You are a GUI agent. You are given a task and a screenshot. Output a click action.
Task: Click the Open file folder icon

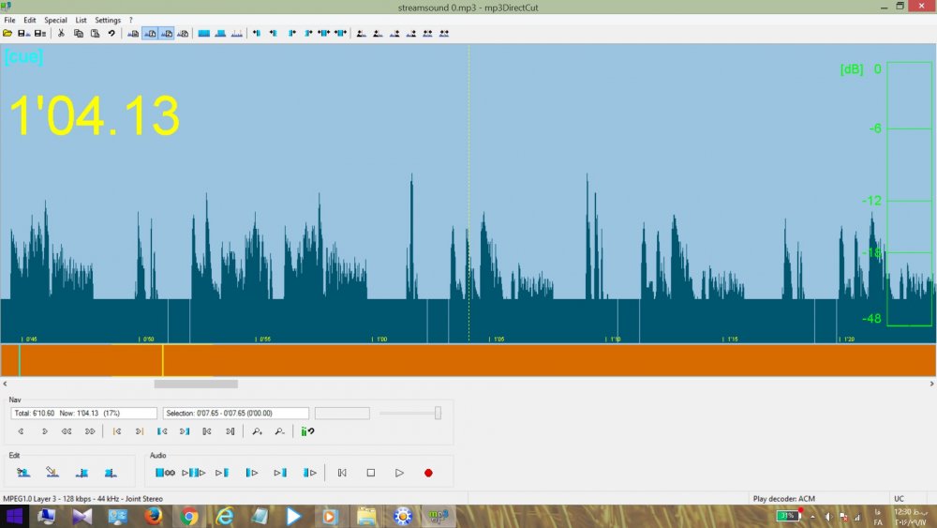click(8, 33)
